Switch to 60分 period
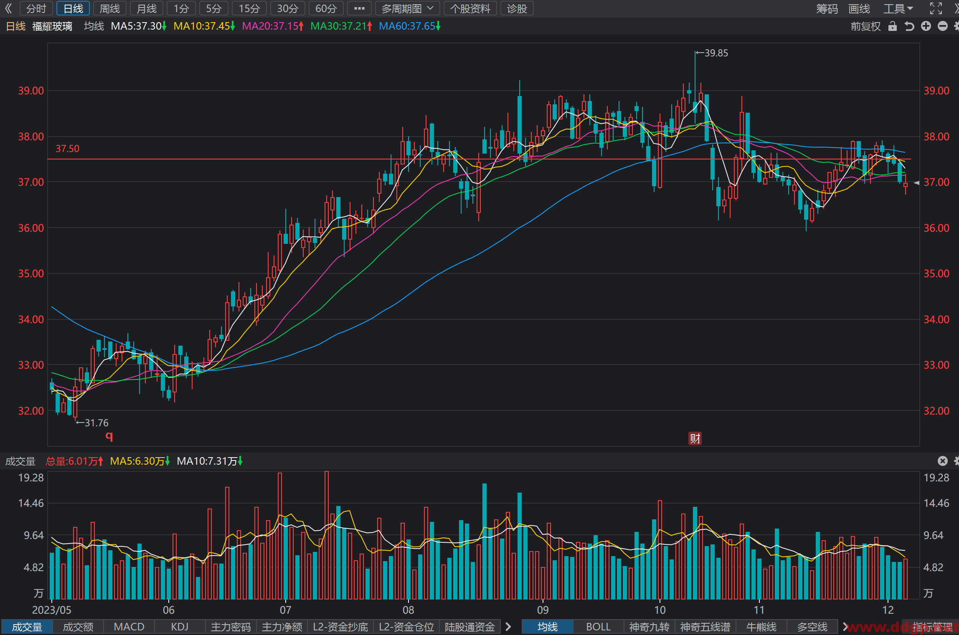Screen dimensions: 959x635 326,8
